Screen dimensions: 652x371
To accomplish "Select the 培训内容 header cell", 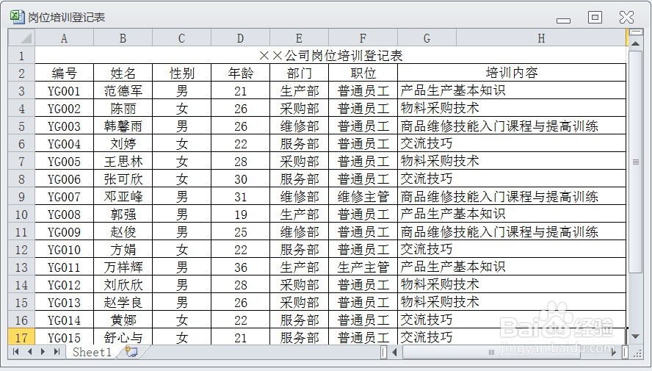I will point(512,73).
